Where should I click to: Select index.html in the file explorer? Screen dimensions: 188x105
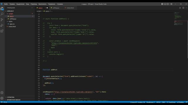(x=20, y=27)
